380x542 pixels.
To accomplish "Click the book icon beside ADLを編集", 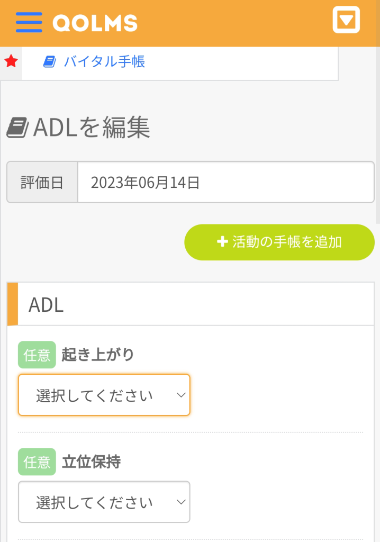I will [x=18, y=128].
